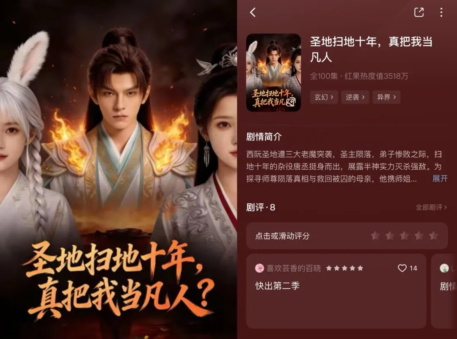Expand synopsis with 展开 link
457x339 pixels.
click(x=440, y=179)
